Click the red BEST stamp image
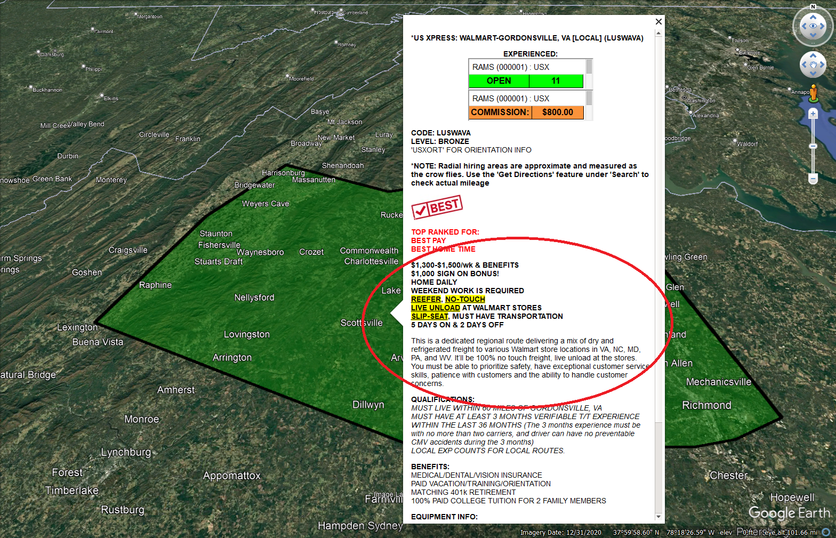Screen dimensions: 836x538 coord(437,207)
